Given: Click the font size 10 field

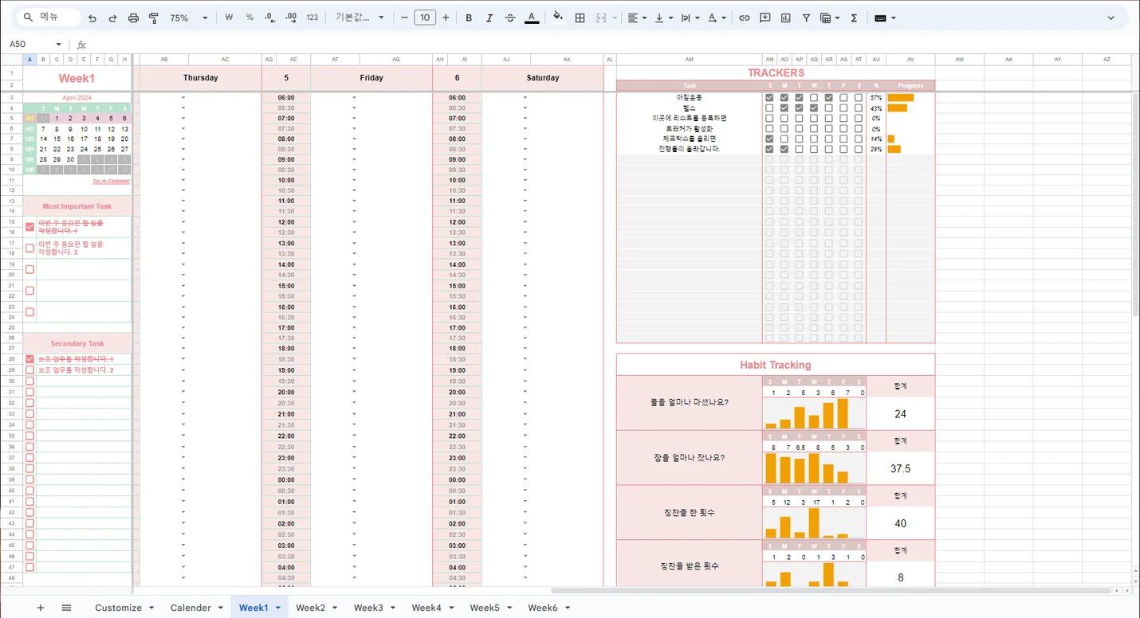Looking at the screenshot, I should pos(425,18).
